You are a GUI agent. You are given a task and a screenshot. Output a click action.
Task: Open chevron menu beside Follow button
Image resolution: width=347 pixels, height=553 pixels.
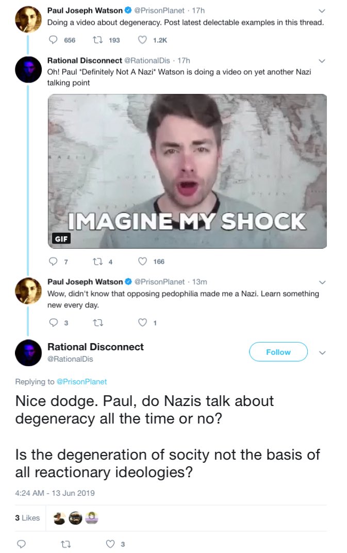pos(322,353)
